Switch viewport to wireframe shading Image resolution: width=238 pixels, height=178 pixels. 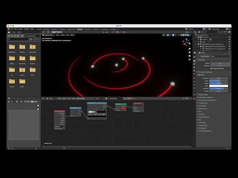[181, 35]
